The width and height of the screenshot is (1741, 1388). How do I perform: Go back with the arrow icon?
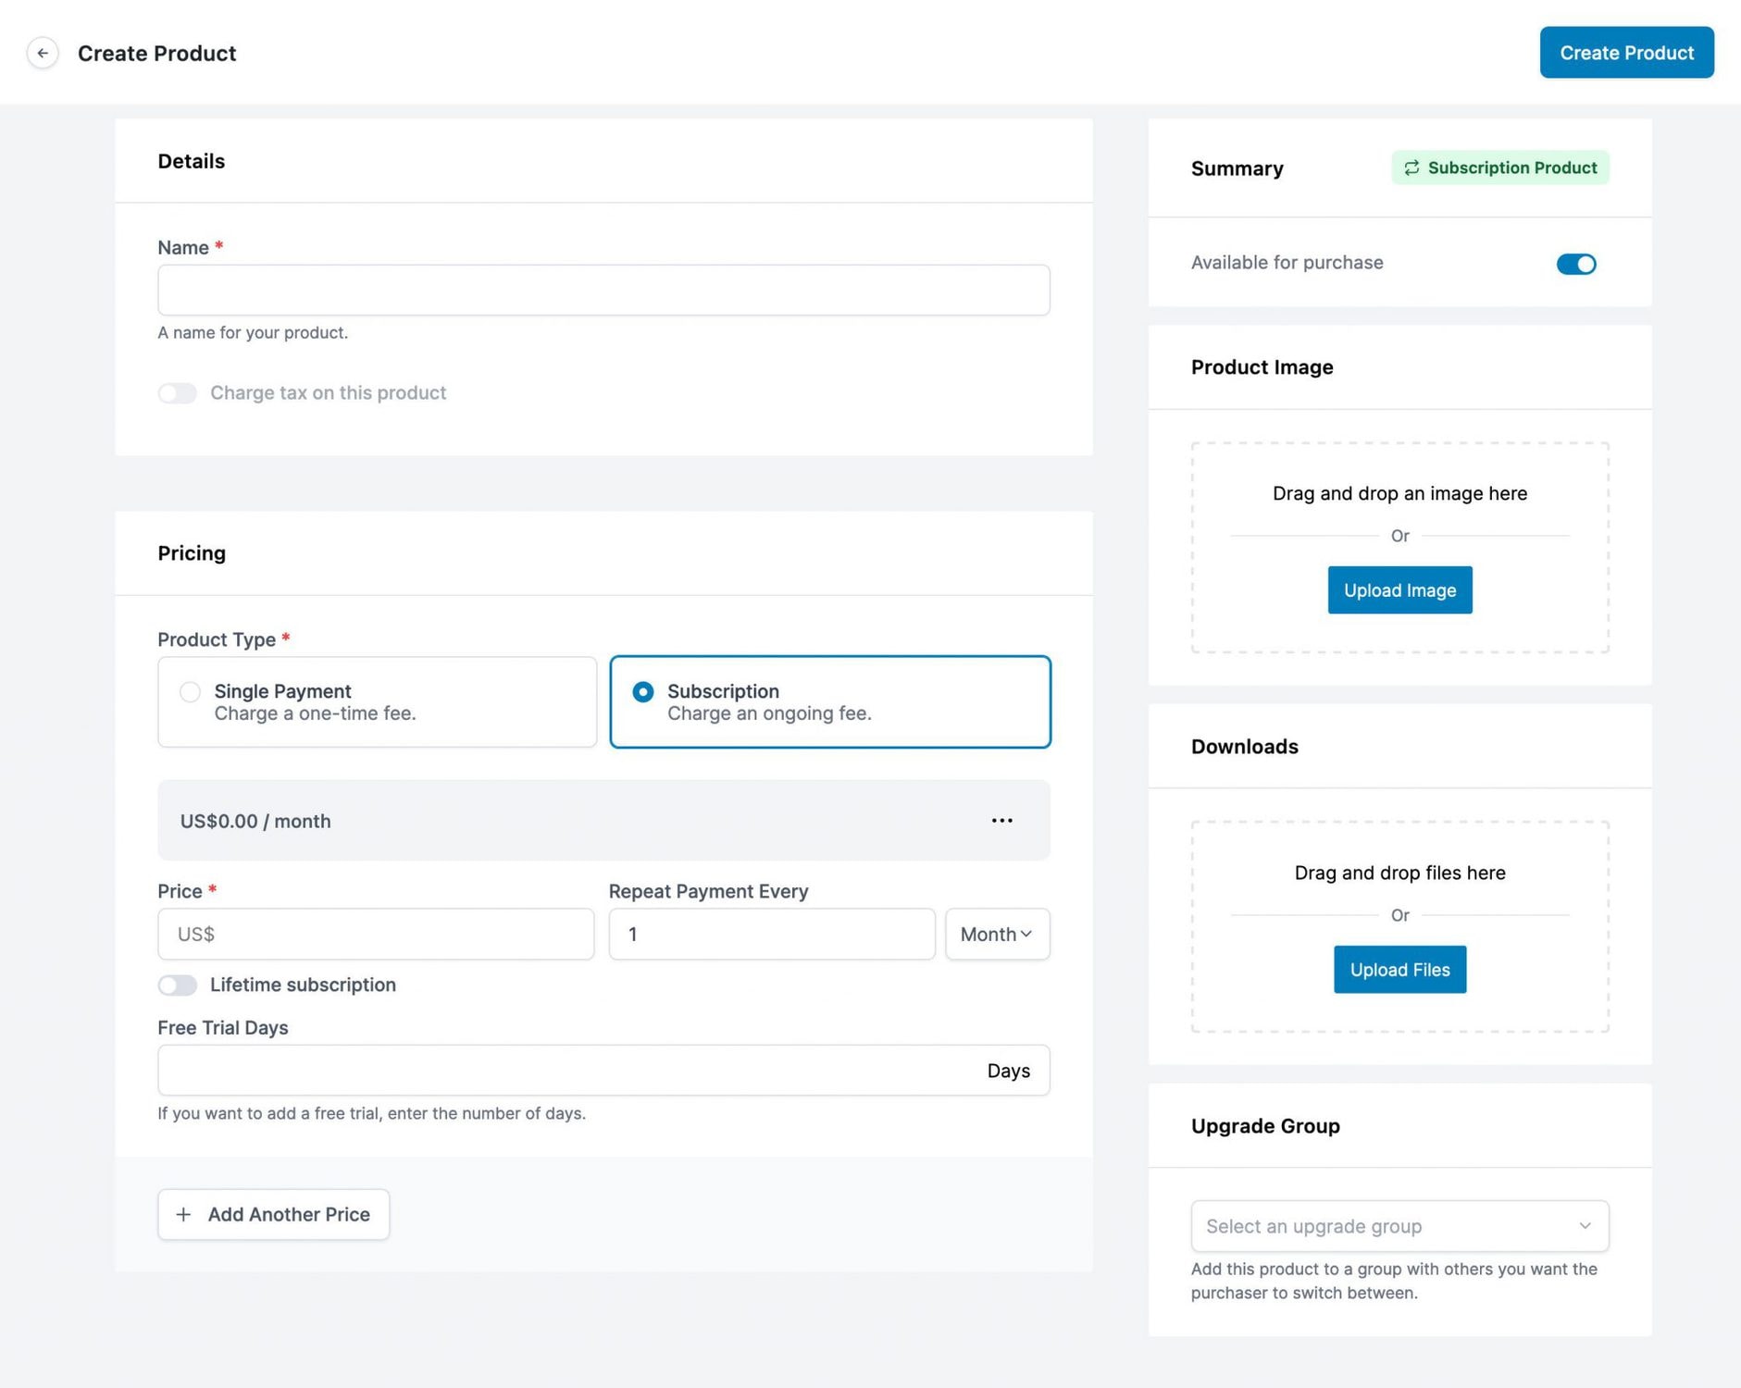[43, 53]
